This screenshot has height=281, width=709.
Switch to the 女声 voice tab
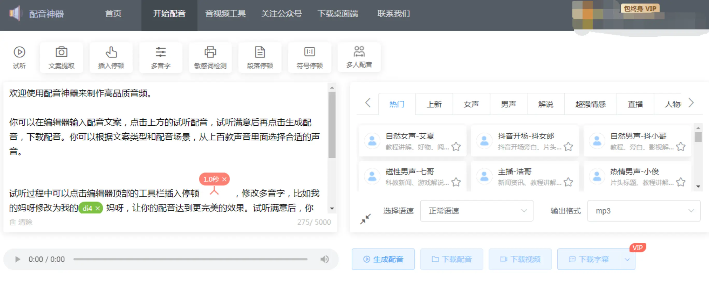[471, 104]
